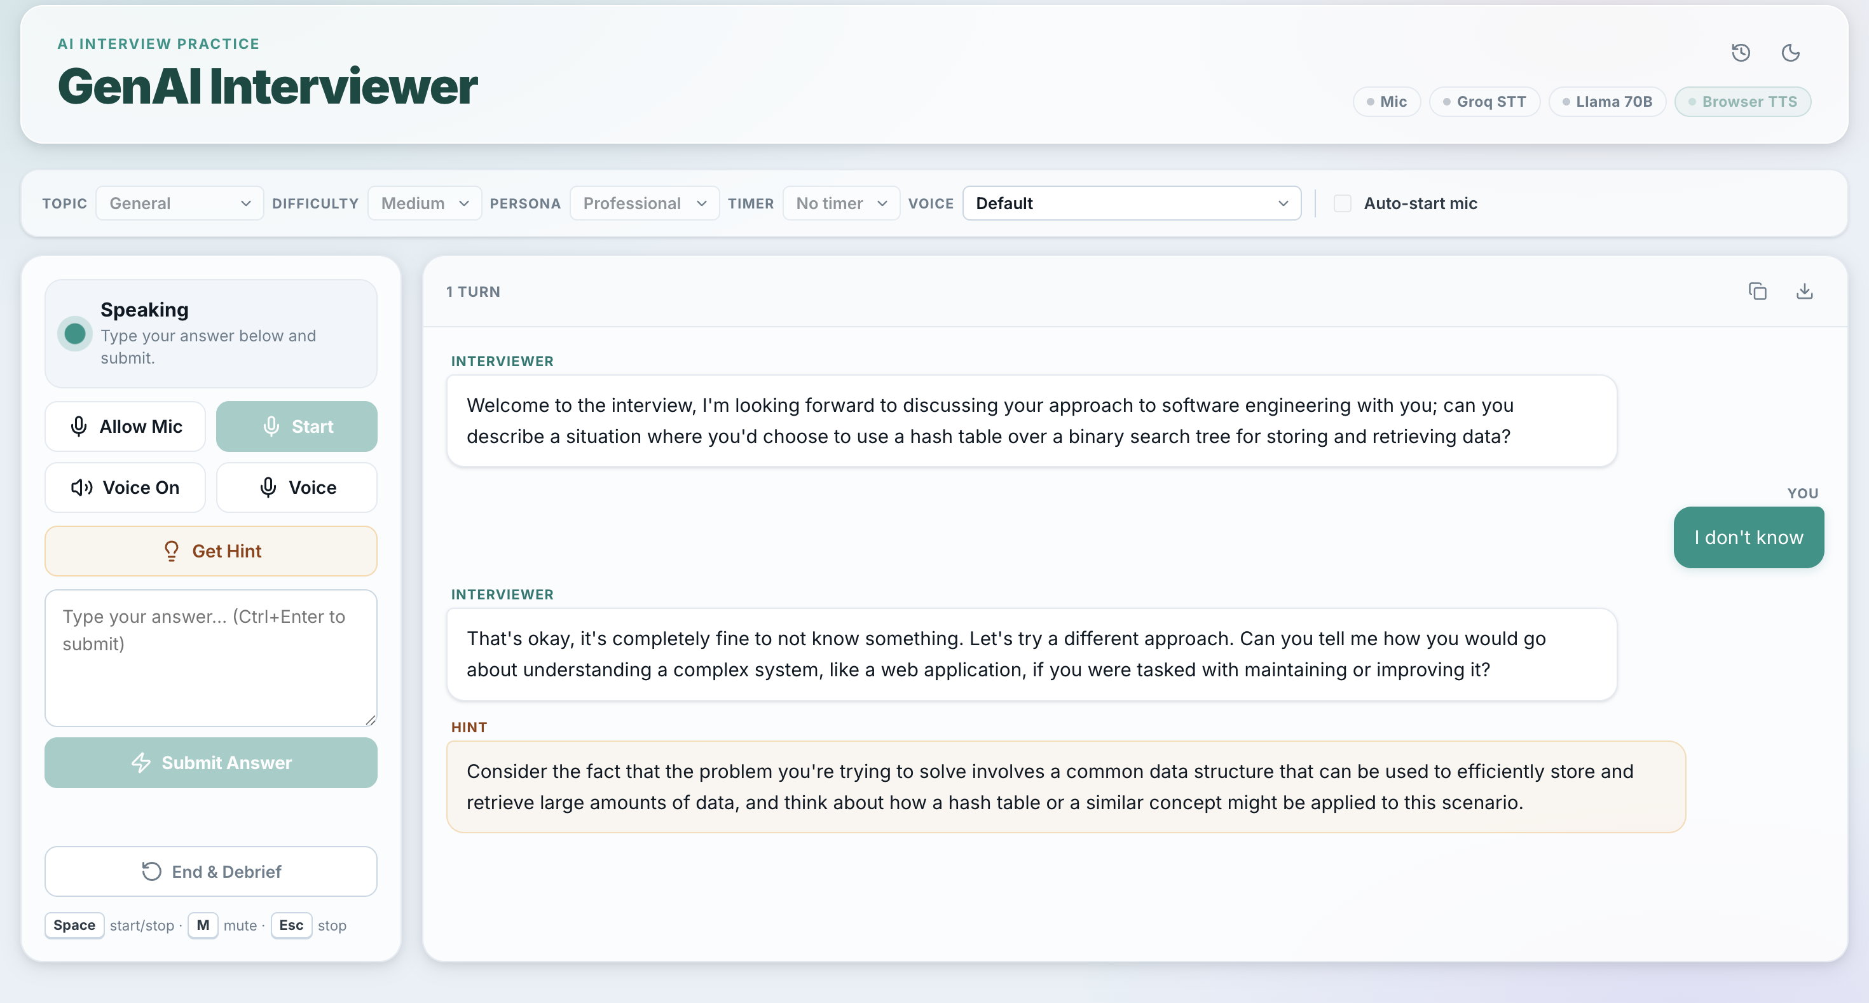This screenshot has width=1869, height=1003.
Task: Focus the Type your answer text area
Action: [211, 658]
